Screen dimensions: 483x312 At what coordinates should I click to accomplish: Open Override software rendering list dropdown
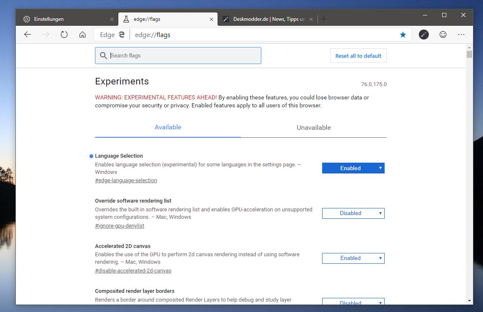(353, 213)
